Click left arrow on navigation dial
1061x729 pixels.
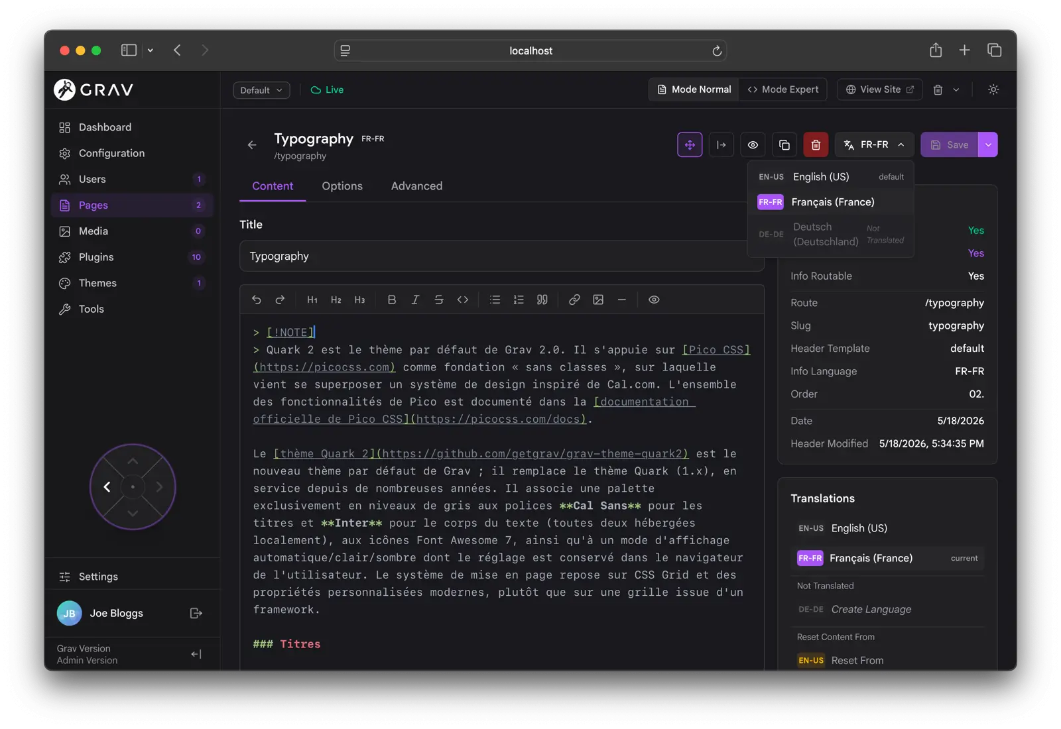tap(107, 487)
